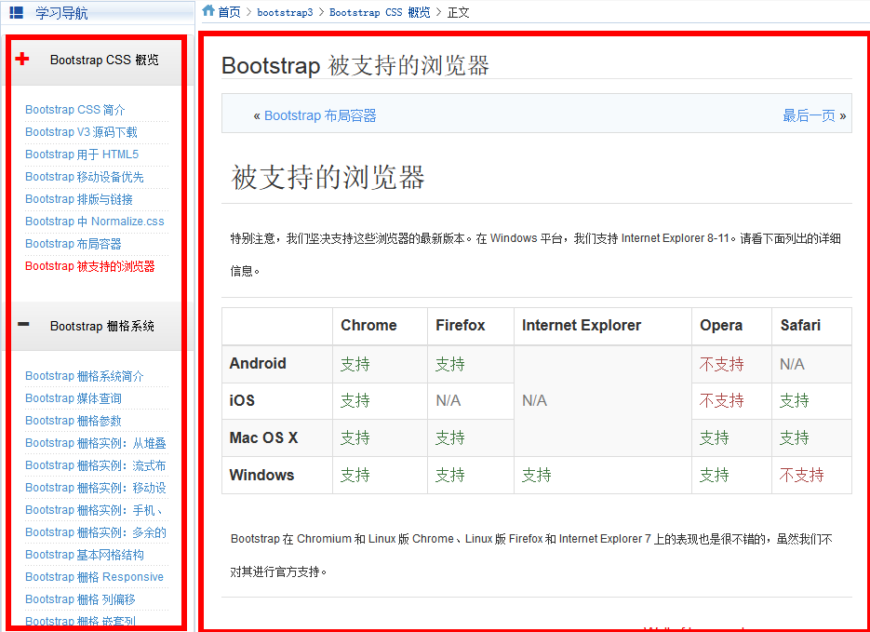Open Bootstrap 中 Normalize.css sidebar link

(x=95, y=222)
